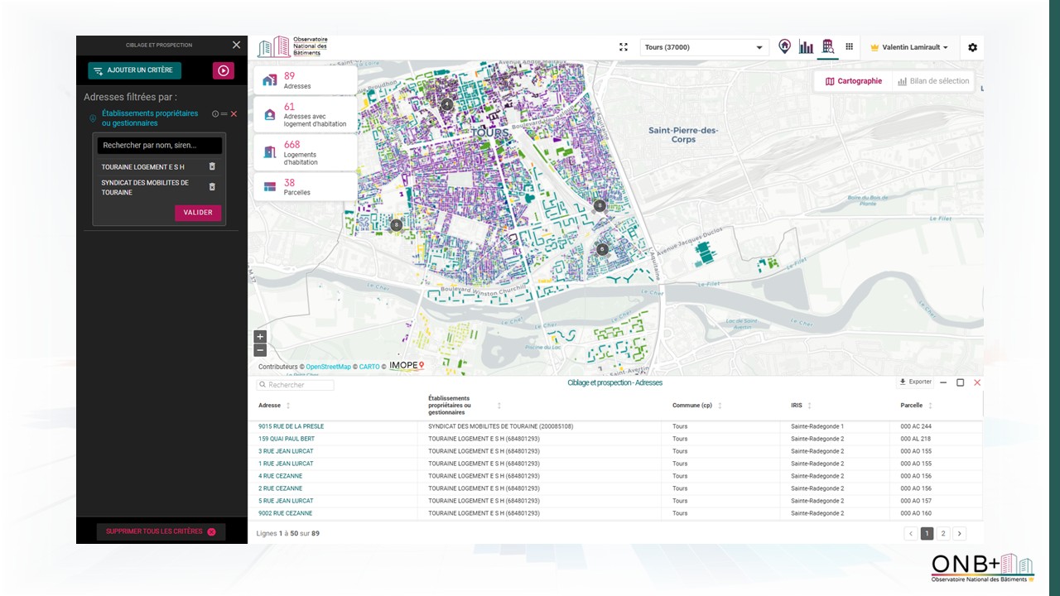Open the home location pin tool

[x=784, y=46]
